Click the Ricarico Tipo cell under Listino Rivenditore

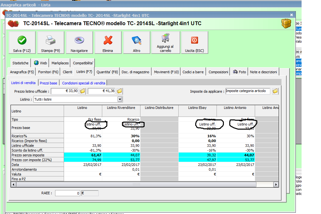(x=121, y=119)
